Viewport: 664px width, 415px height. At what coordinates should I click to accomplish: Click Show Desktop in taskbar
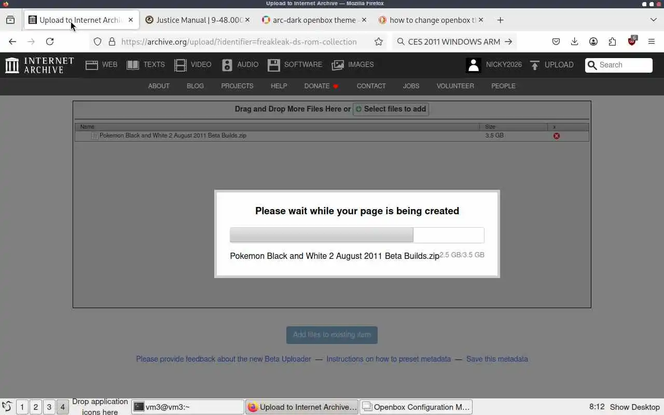coord(634,407)
